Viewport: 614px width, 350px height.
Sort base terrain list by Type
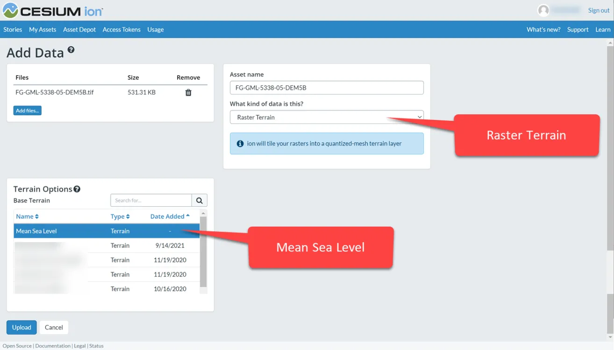[x=120, y=217]
